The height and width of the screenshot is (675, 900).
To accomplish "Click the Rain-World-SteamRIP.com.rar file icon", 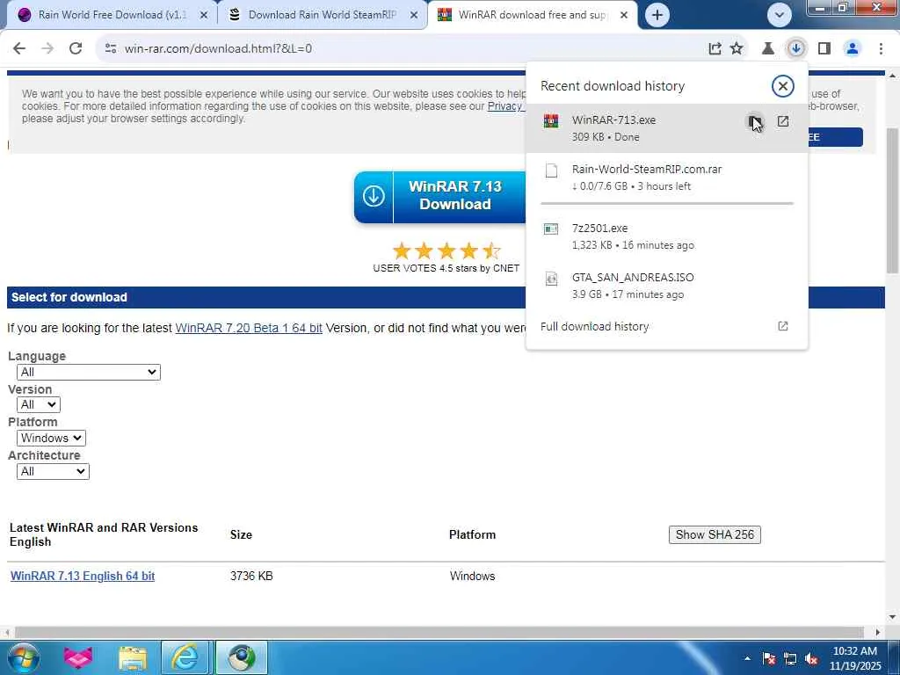I will pyautogui.click(x=551, y=171).
